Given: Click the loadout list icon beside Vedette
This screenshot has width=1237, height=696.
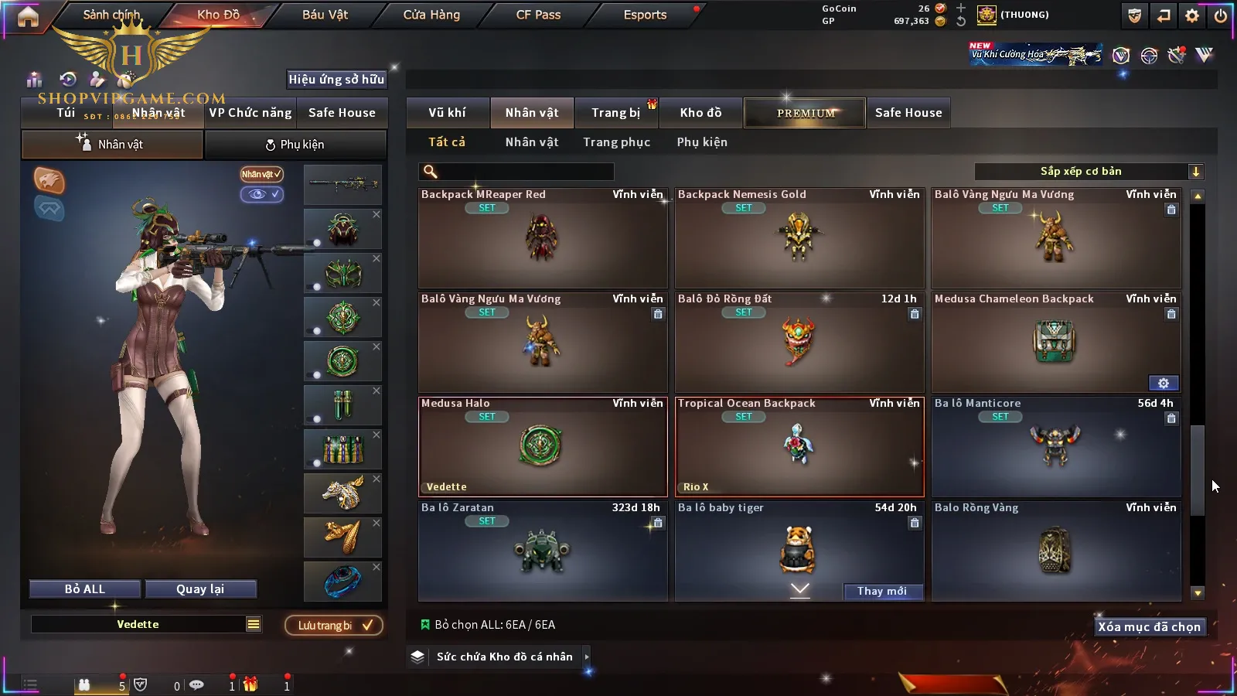Looking at the screenshot, I should 253,624.
